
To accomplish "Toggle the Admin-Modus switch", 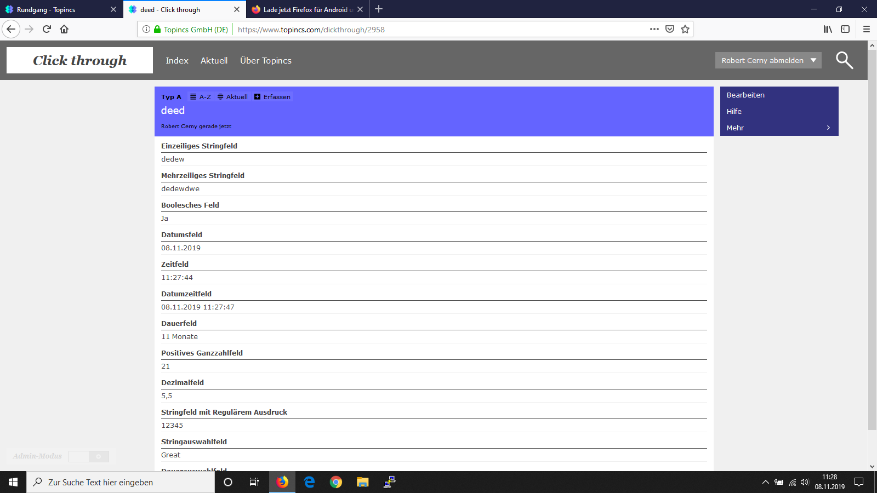I will (89, 456).
